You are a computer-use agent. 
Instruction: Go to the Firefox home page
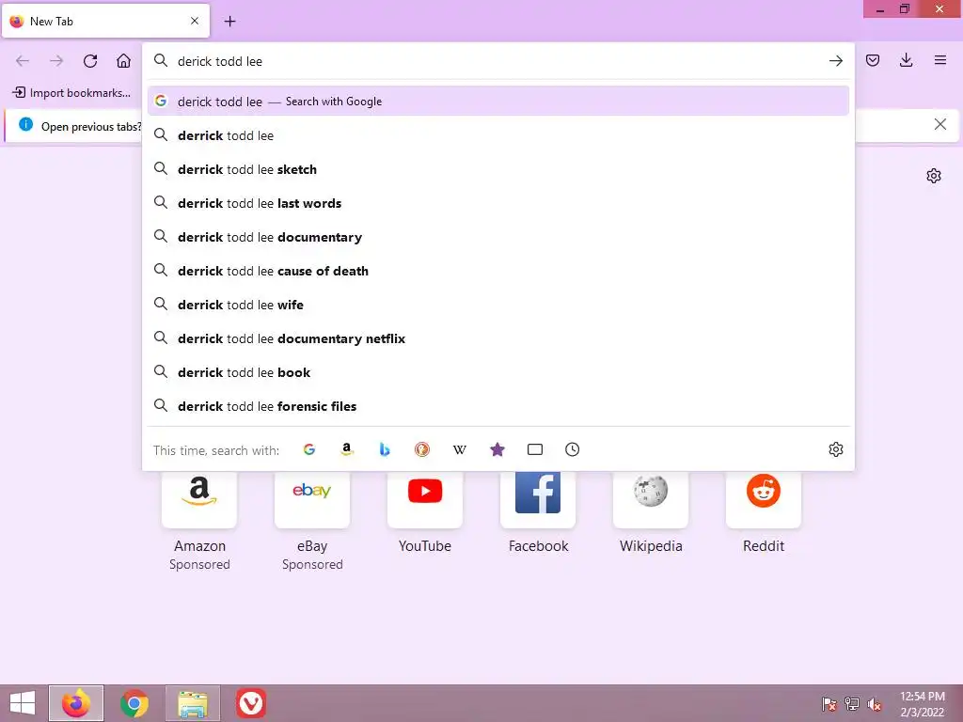[123, 61]
